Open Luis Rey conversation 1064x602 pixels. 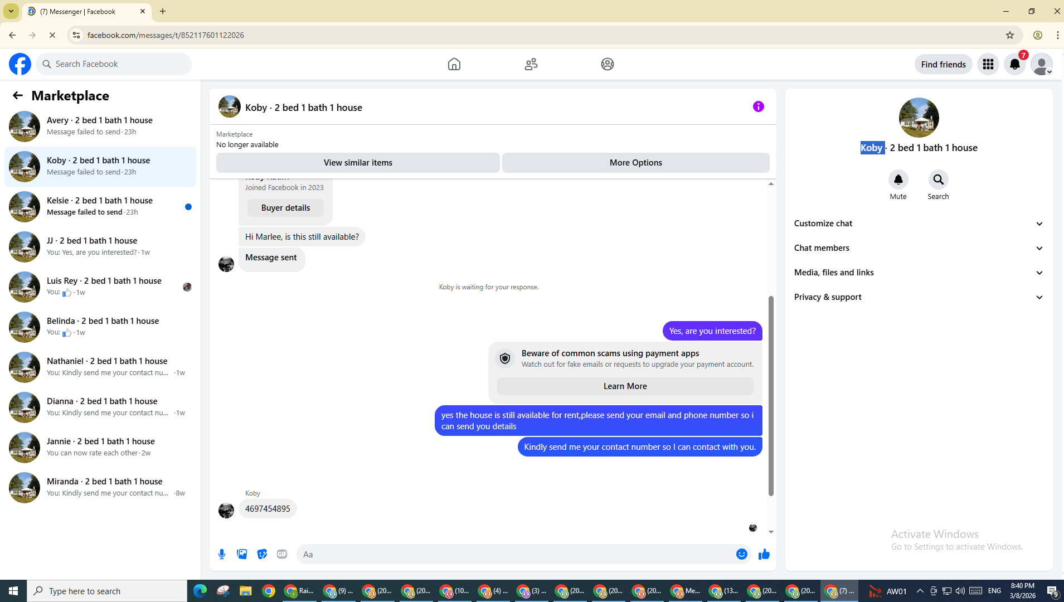pos(100,287)
